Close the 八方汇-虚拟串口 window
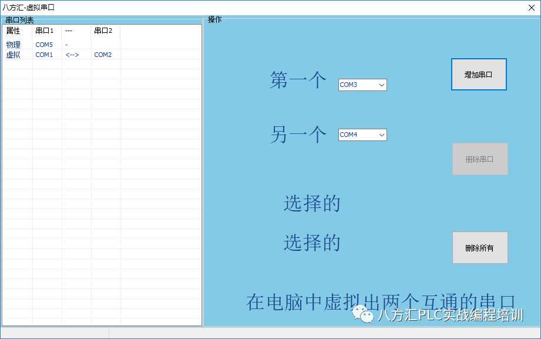 (530, 8)
